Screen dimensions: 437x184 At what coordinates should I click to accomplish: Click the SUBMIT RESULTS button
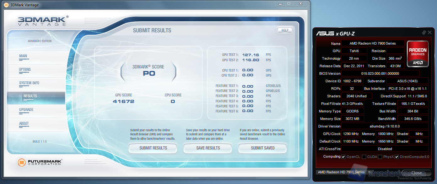coord(153,148)
